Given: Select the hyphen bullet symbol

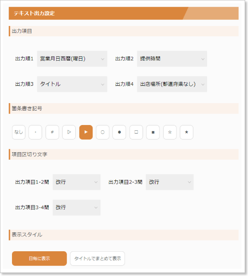Looking at the screenshot, I should pos(36,132).
